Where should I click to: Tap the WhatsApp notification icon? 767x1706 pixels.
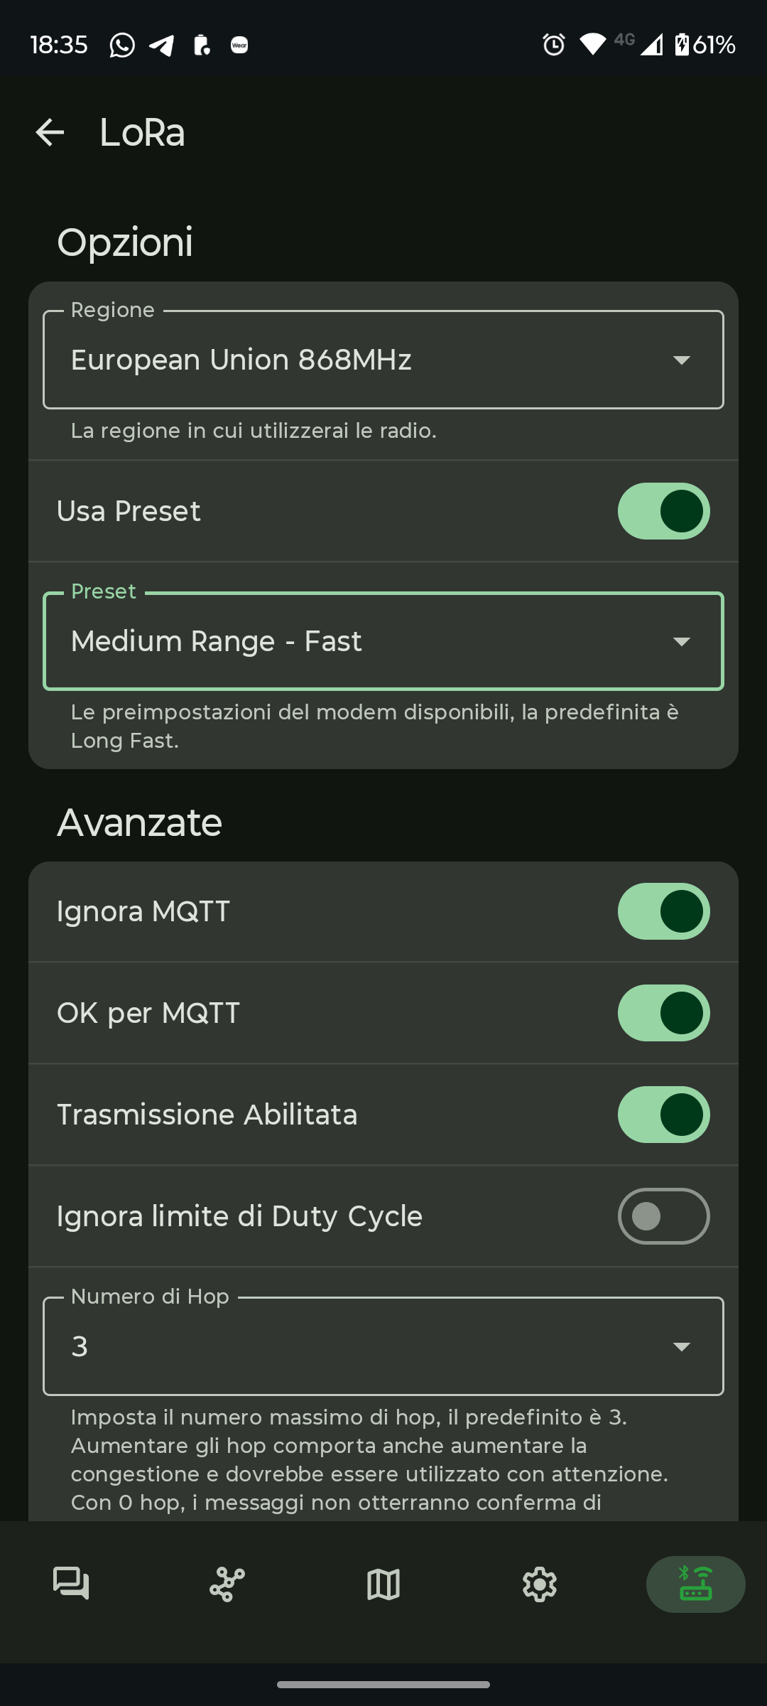coord(122,45)
